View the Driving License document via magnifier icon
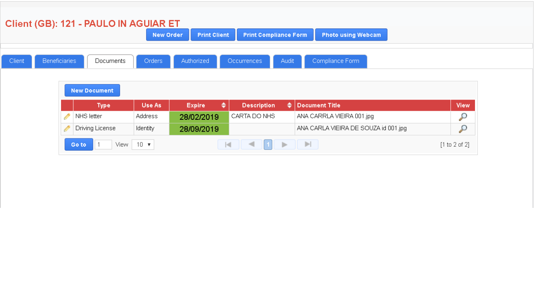Image resolution: width=534 pixels, height=281 pixels. 462,129
